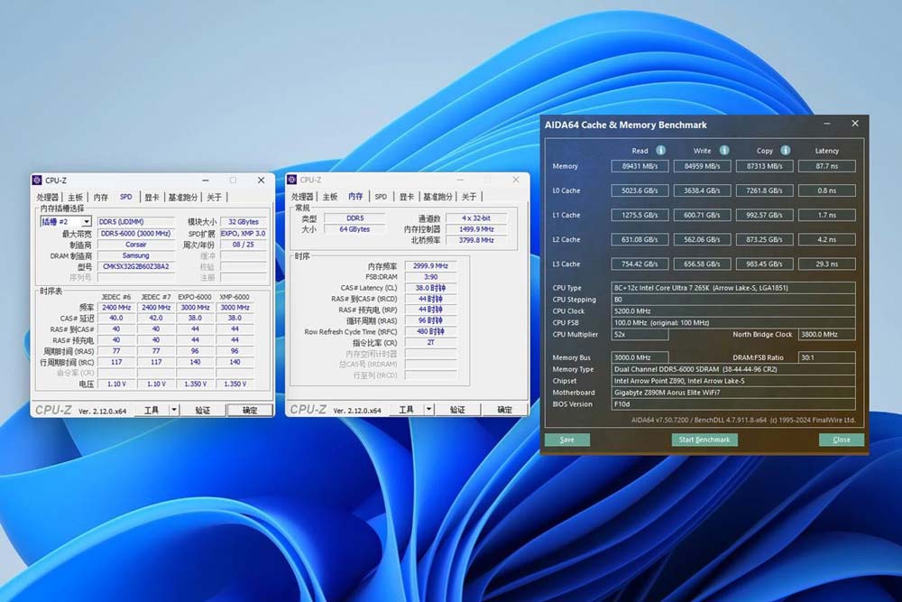Open the 主板 tab in left CPU-Z window
The image size is (902, 602).
[x=76, y=197]
